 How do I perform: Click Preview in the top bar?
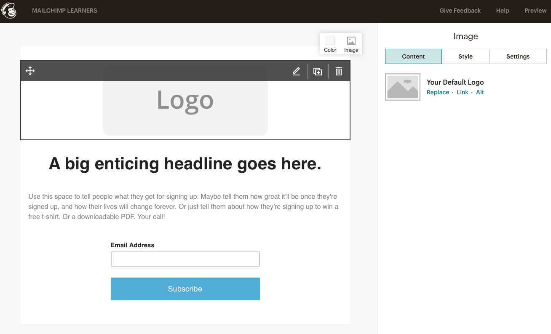point(535,11)
